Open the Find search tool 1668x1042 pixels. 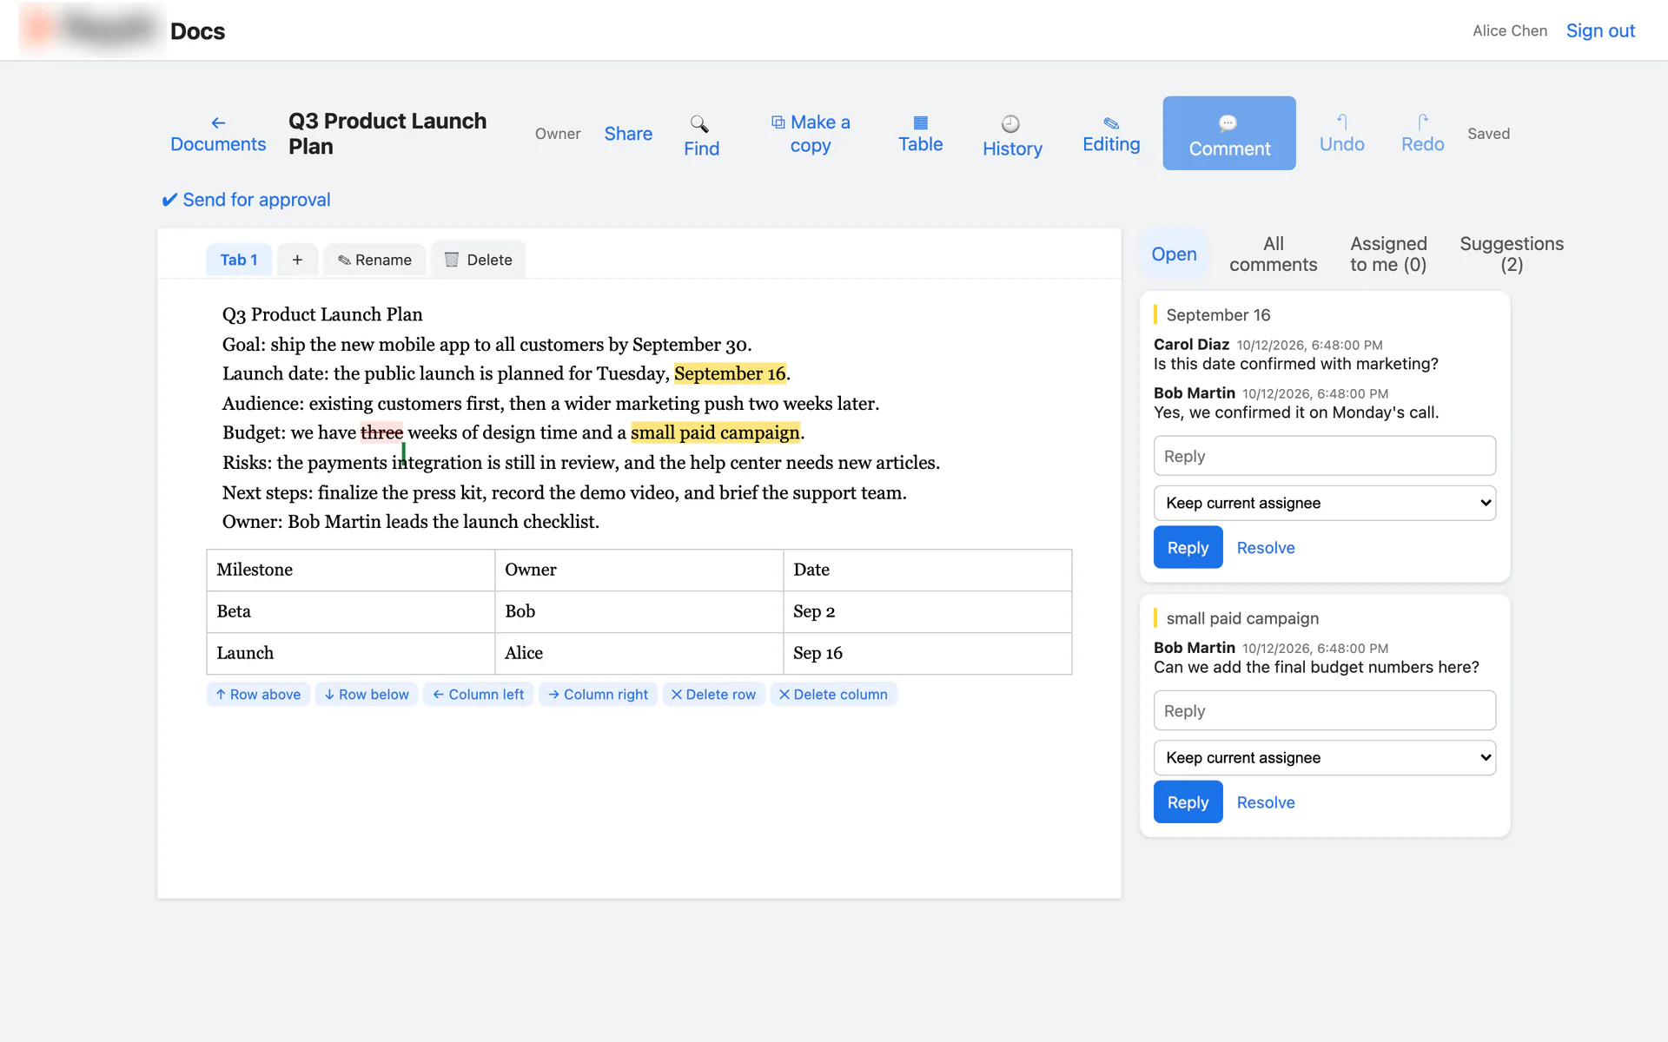(x=701, y=135)
